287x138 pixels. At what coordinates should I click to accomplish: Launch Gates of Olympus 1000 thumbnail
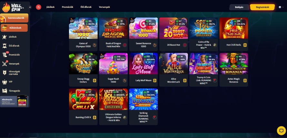tap(83, 28)
